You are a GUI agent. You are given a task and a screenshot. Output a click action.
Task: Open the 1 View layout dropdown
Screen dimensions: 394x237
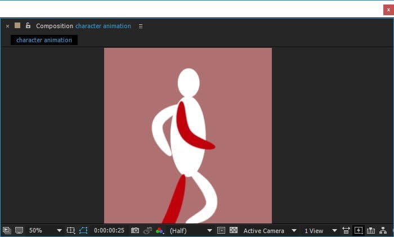point(321,231)
